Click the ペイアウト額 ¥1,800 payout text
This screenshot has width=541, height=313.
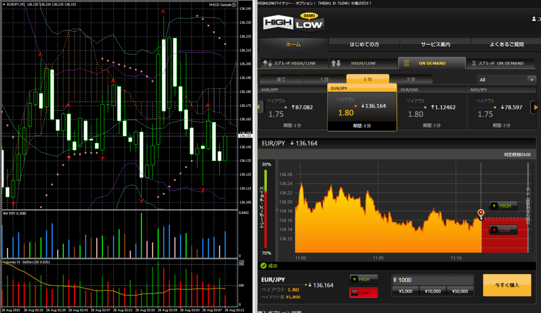click(x=281, y=297)
